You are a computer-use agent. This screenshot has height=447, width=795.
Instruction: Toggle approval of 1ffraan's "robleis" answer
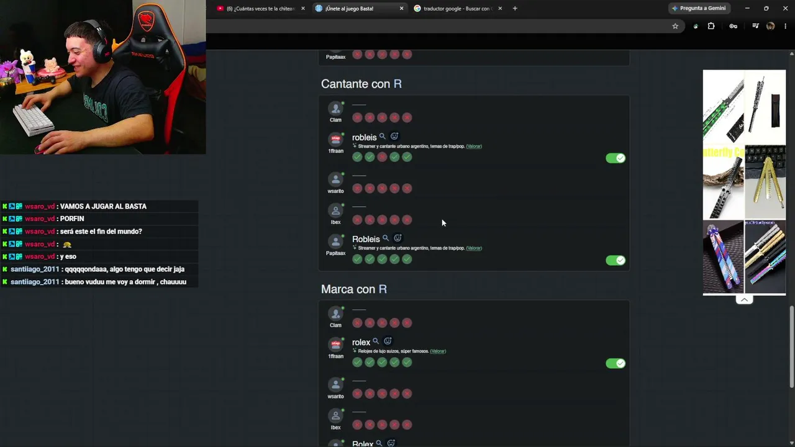tap(616, 158)
